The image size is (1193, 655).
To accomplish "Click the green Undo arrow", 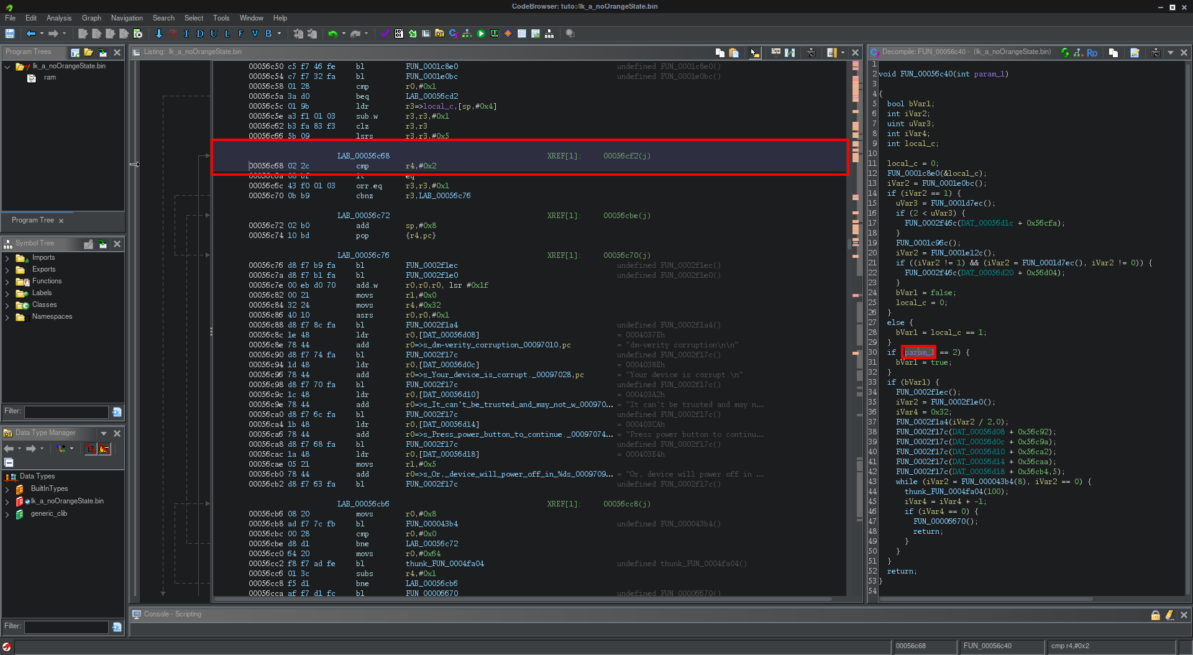I will 332,34.
